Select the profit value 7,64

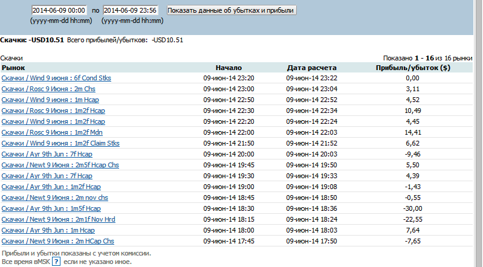[x=413, y=230]
